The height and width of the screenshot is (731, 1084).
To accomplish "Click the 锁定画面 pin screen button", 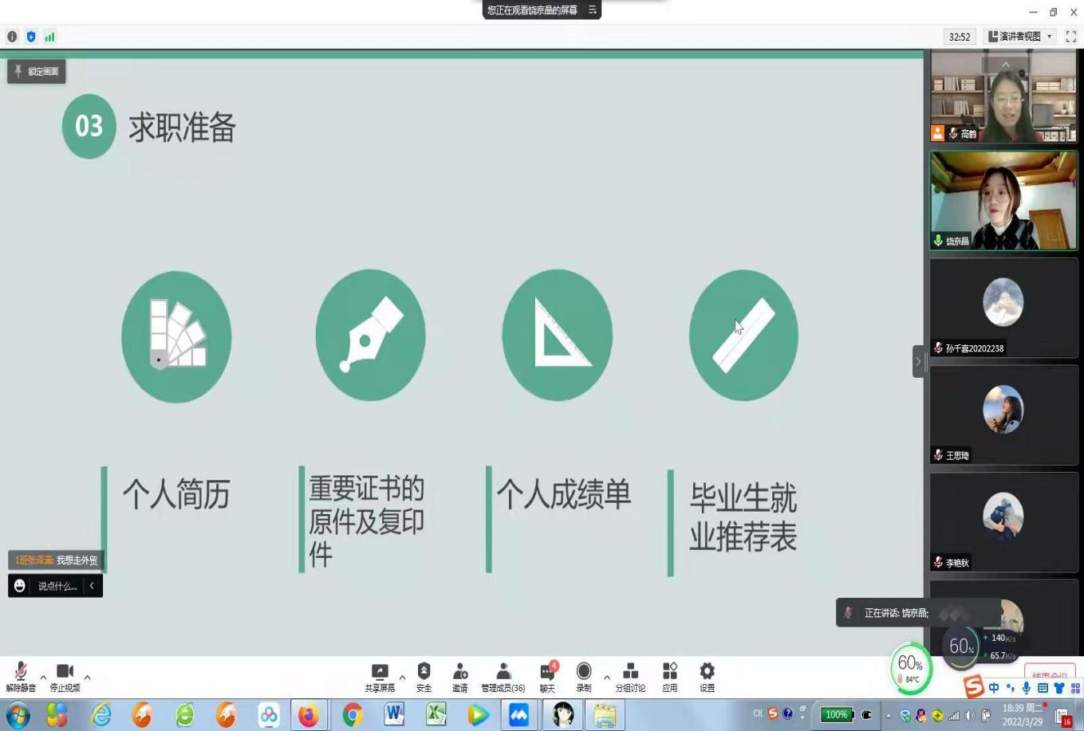I will tap(37, 72).
